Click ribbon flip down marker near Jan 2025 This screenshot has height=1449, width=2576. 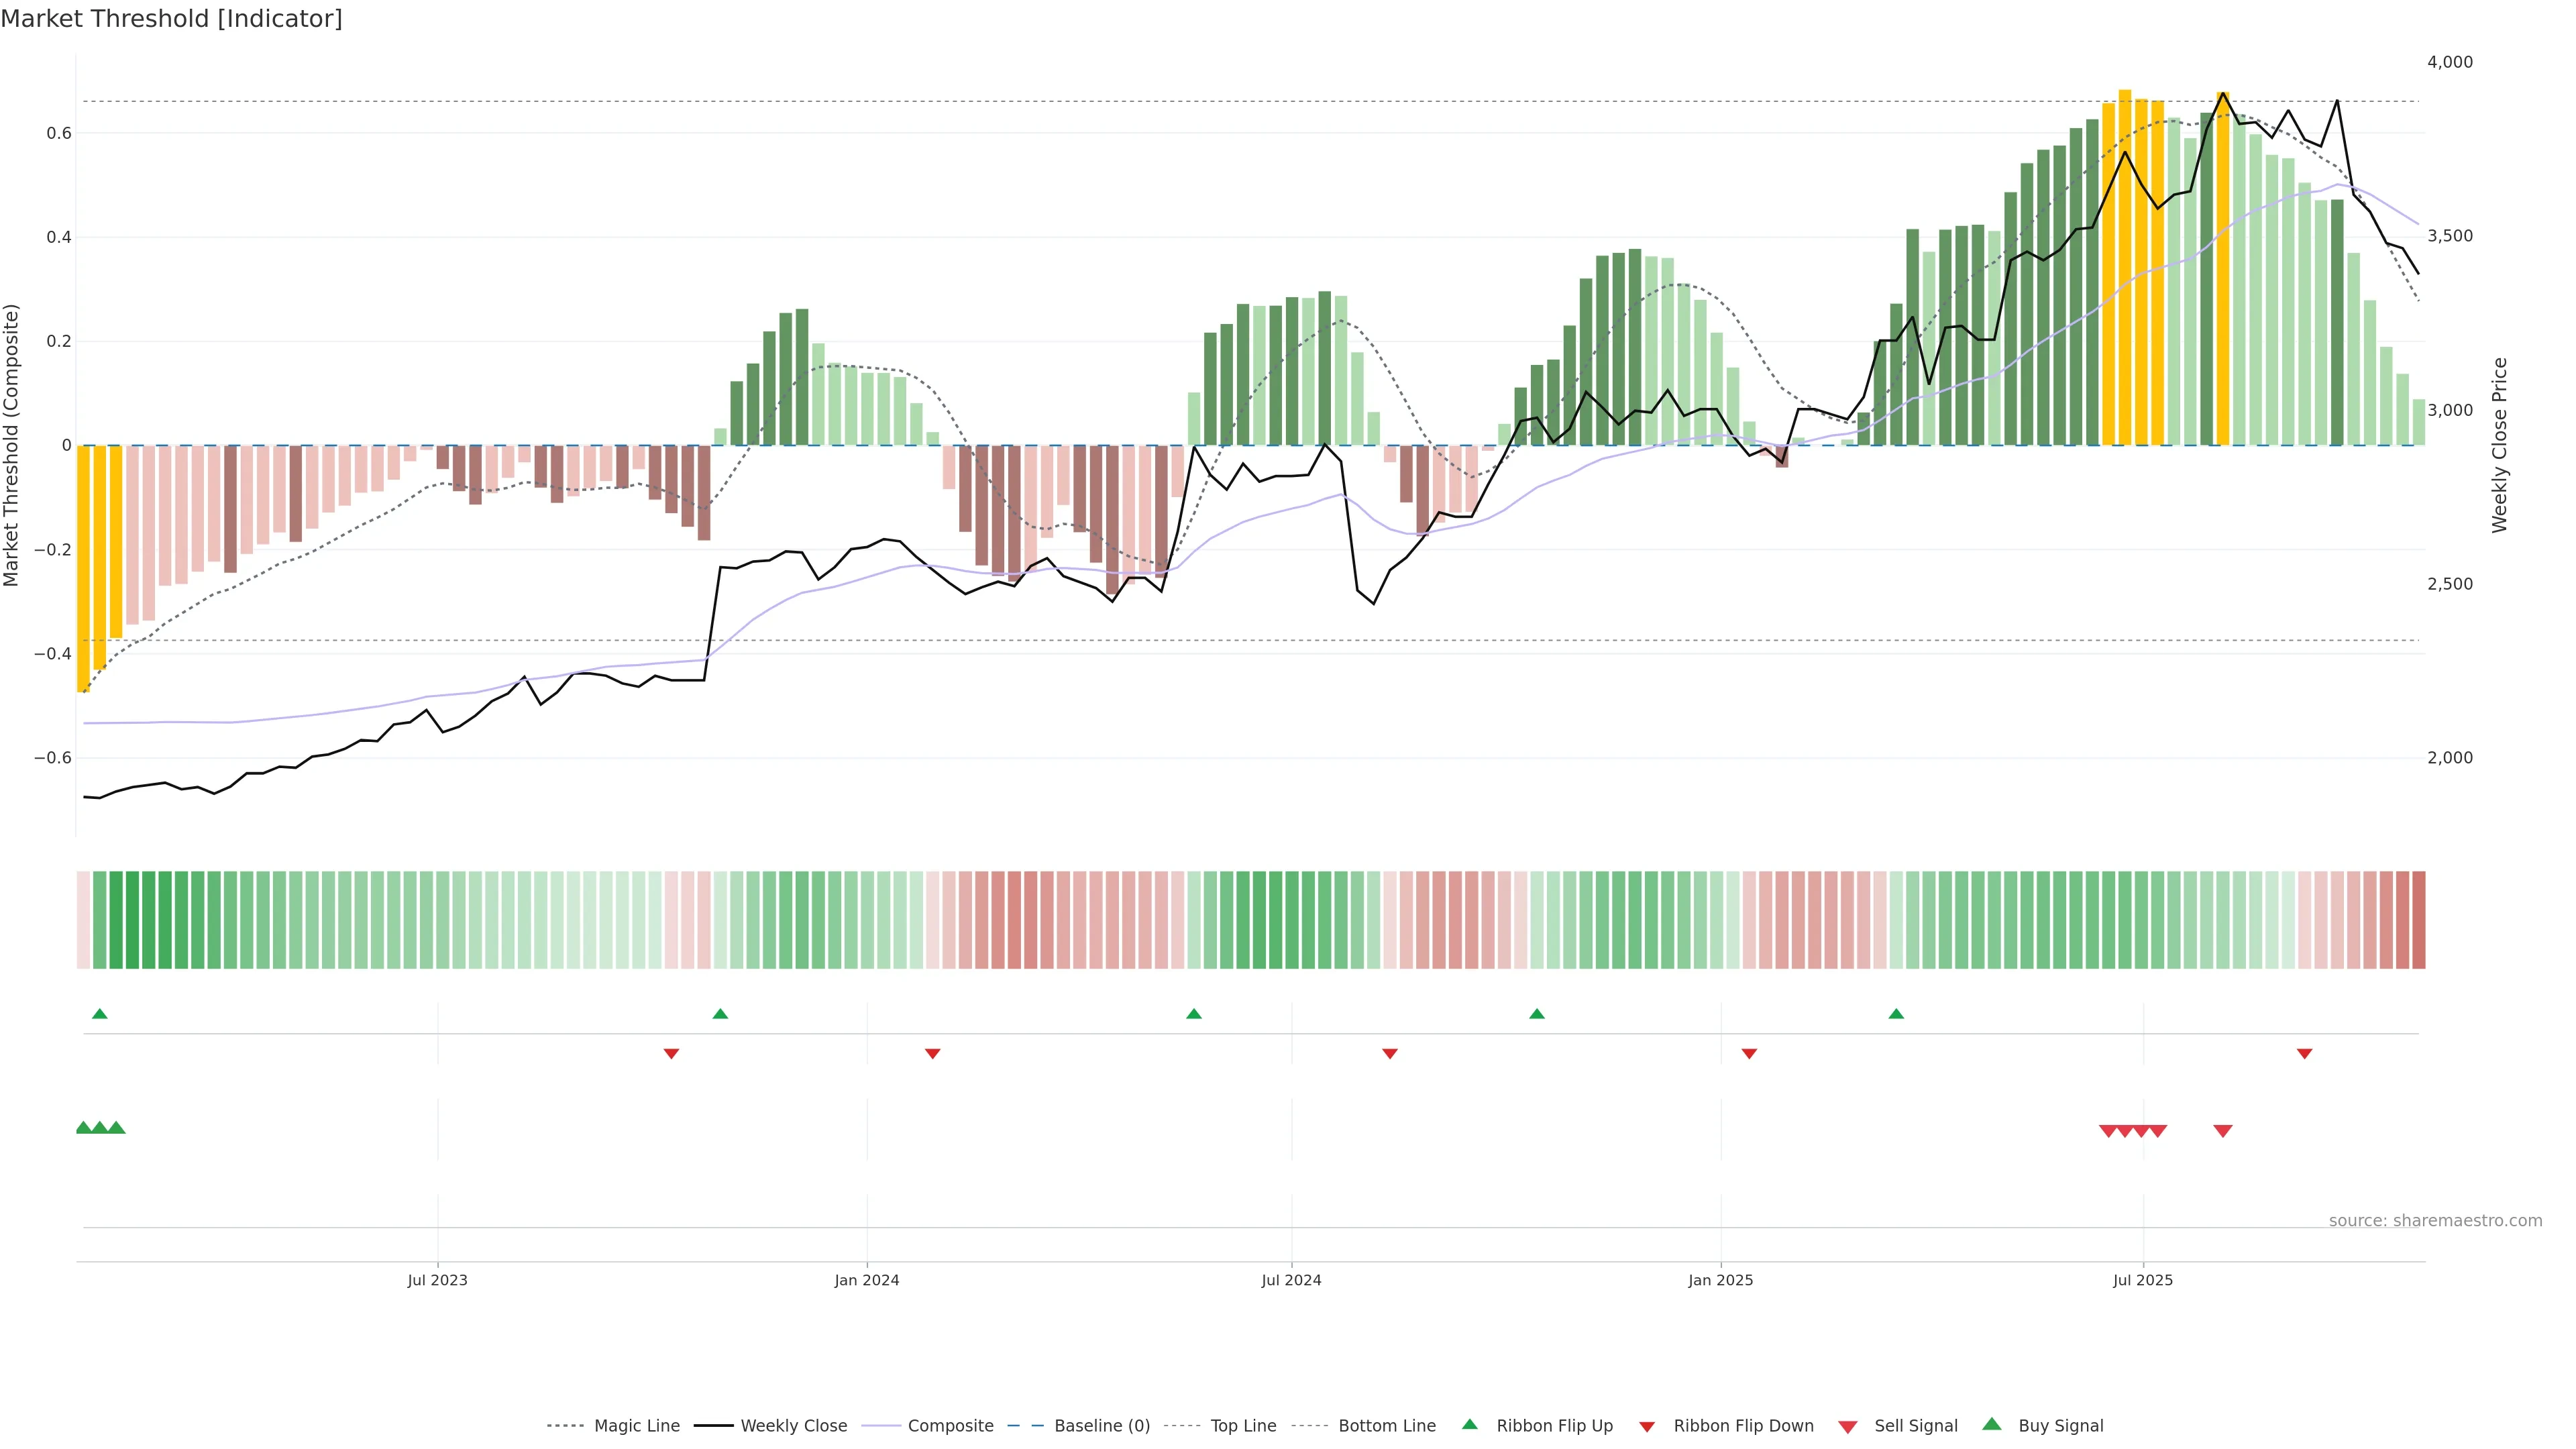coord(1749,1053)
